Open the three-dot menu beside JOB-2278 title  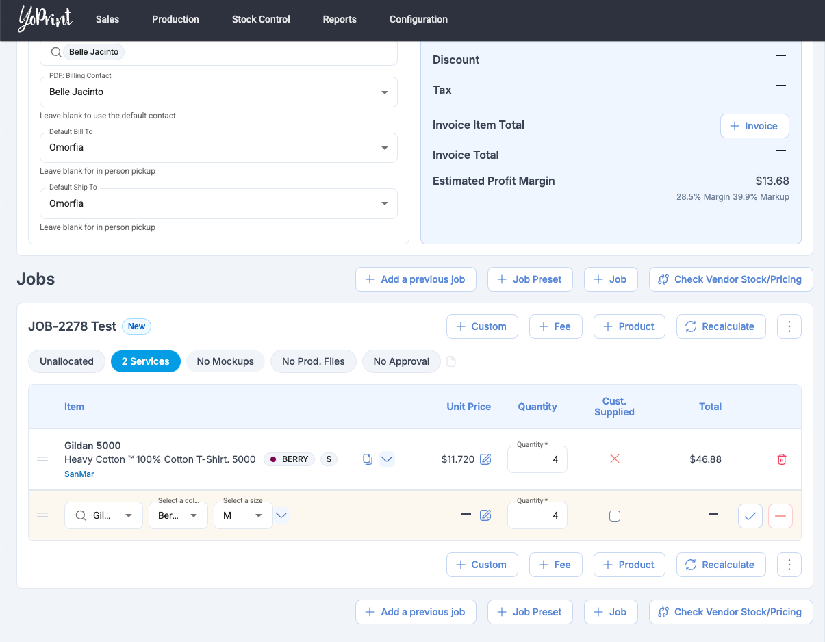tap(789, 326)
